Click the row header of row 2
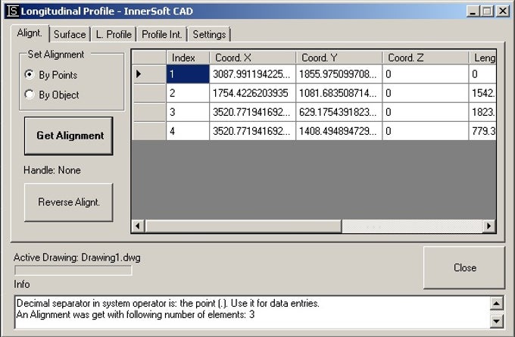Screen dimensions: 515x337 point(148,93)
